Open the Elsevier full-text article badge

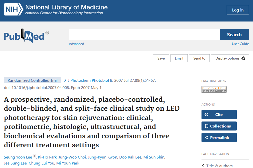point(214,89)
